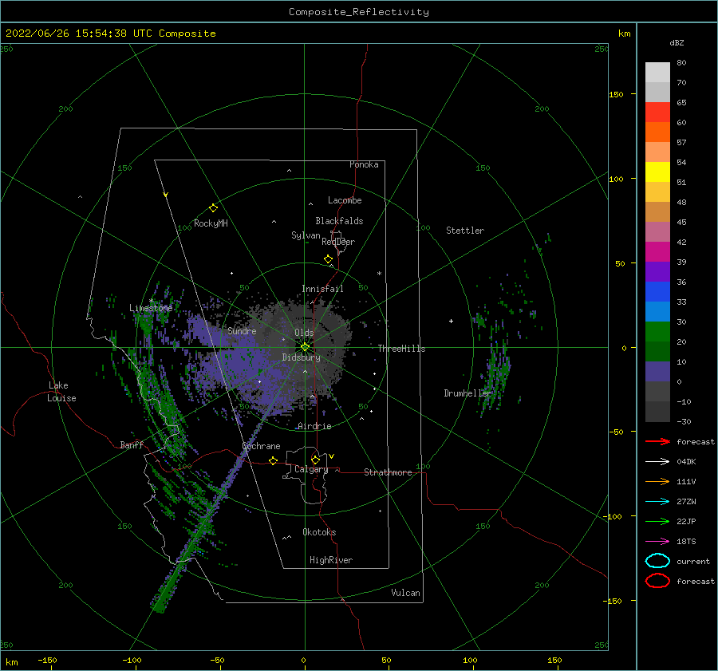Click the ThreeHills label

coord(401,349)
